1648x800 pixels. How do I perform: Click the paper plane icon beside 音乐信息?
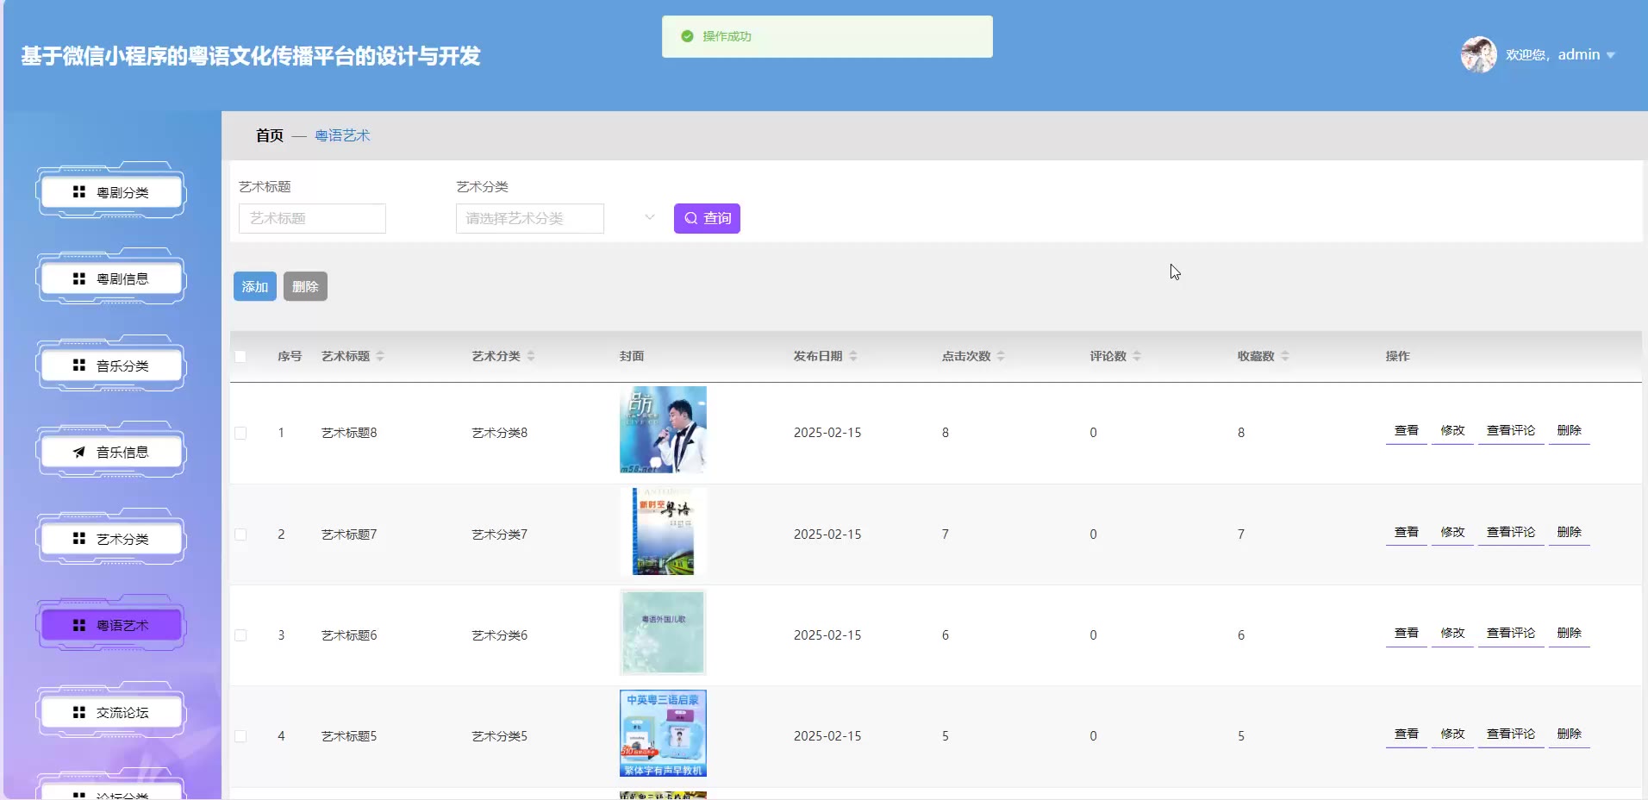(79, 452)
